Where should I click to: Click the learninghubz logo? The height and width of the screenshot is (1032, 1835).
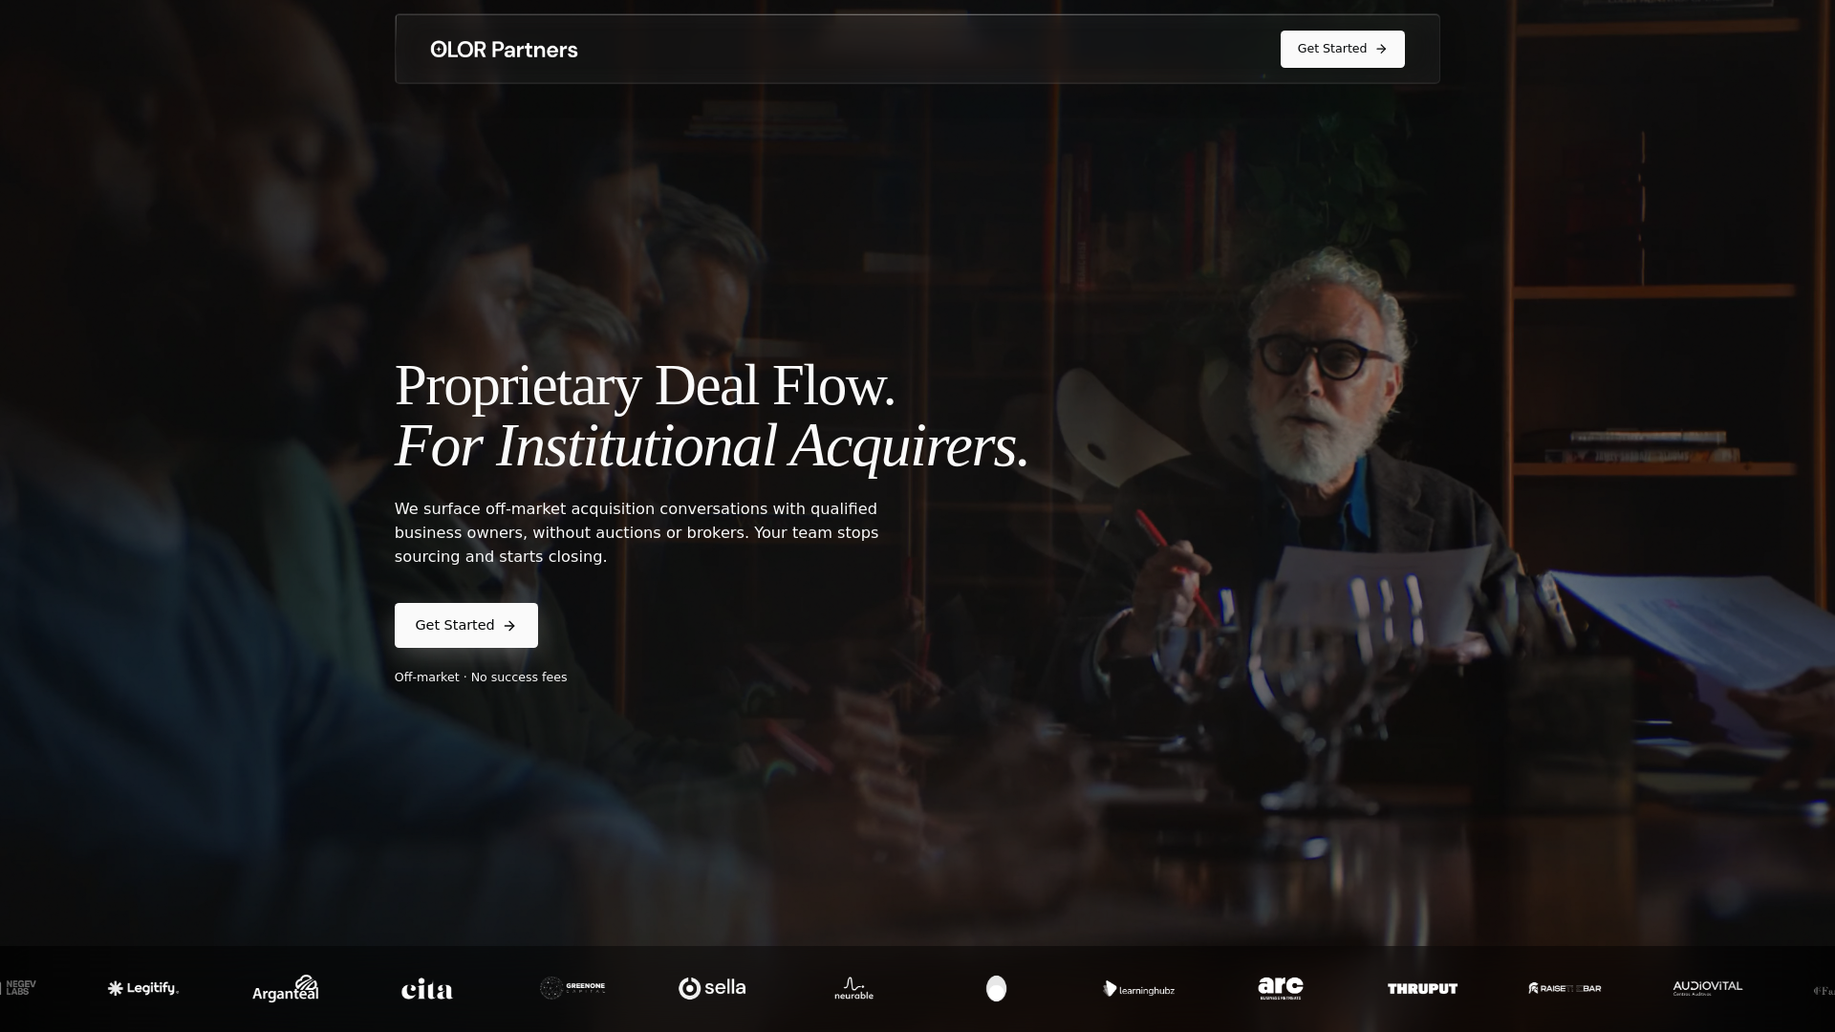tap(1138, 989)
